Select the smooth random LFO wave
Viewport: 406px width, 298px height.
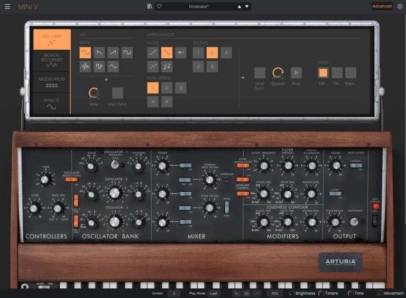113,67
